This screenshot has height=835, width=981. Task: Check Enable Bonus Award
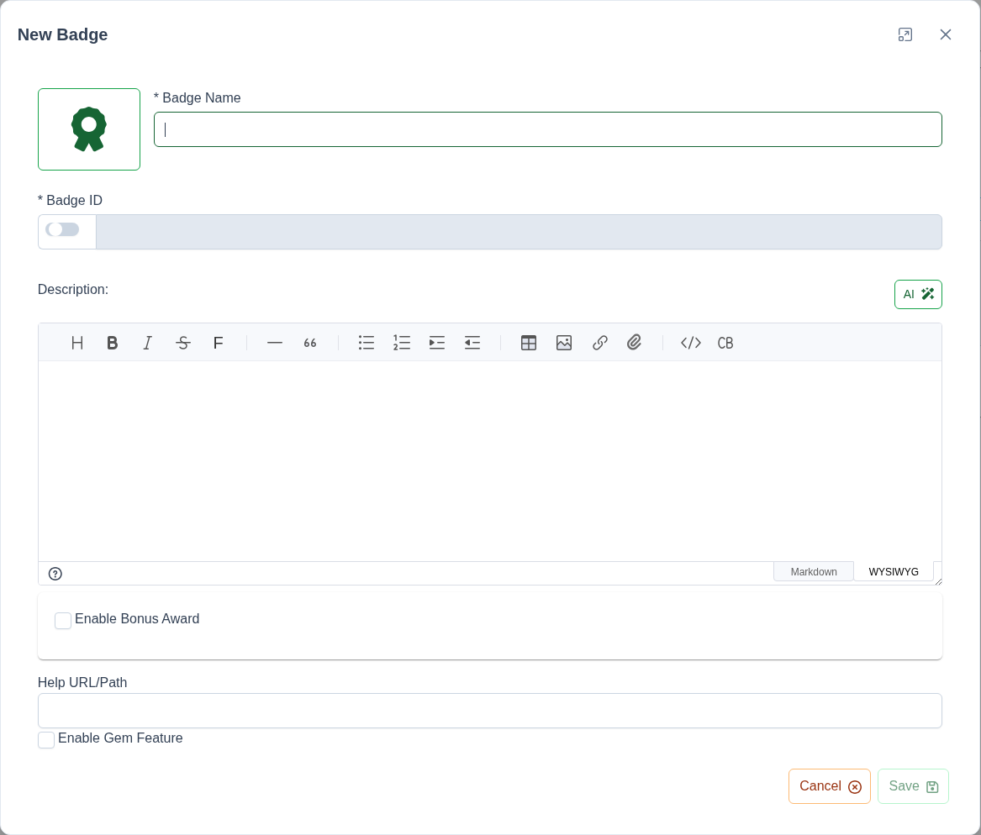pos(62,621)
